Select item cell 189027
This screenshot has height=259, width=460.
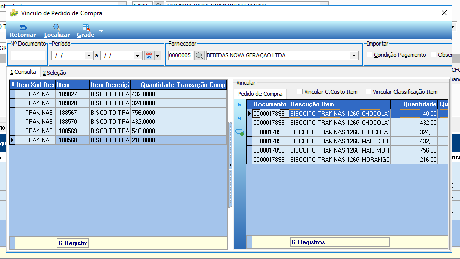pos(72,94)
